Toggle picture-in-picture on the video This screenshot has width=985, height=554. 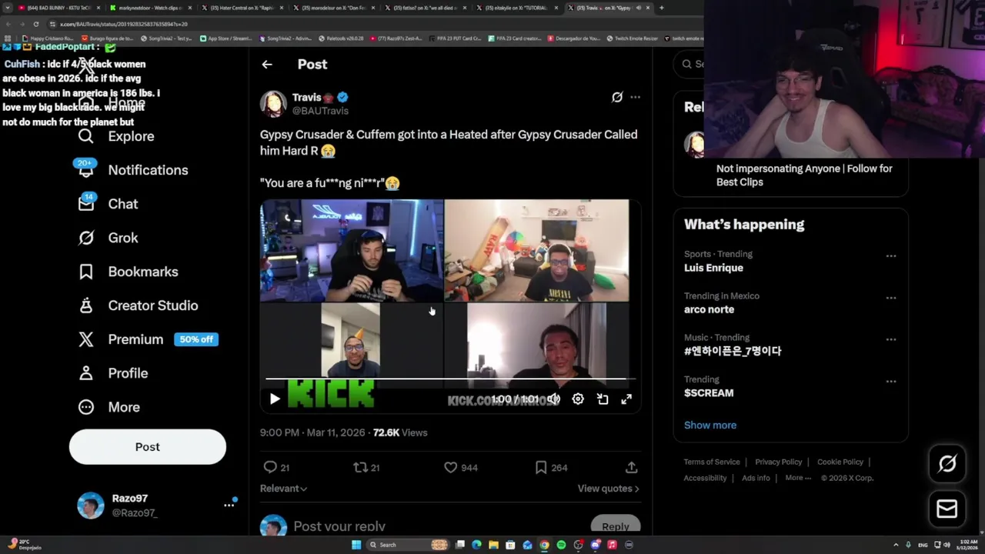(603, 399)
